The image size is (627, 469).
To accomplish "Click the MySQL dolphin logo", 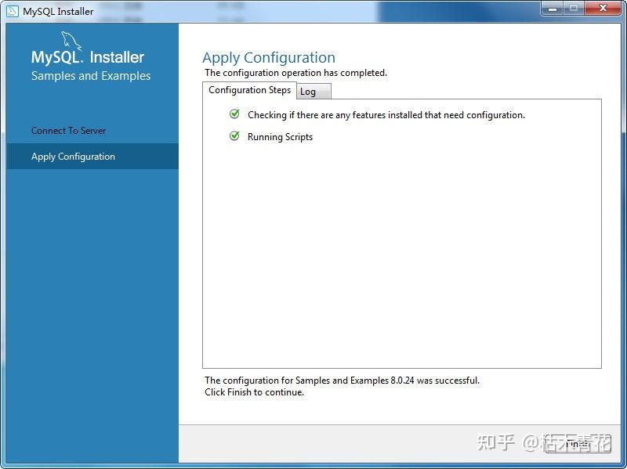I will 71,41.
